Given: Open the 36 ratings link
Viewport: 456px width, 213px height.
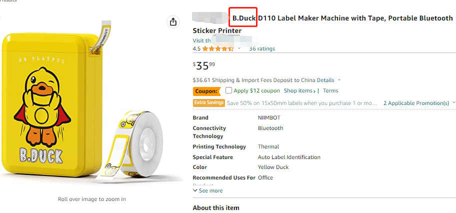Looking at the screenshot, I should click(x=262, y=48).
